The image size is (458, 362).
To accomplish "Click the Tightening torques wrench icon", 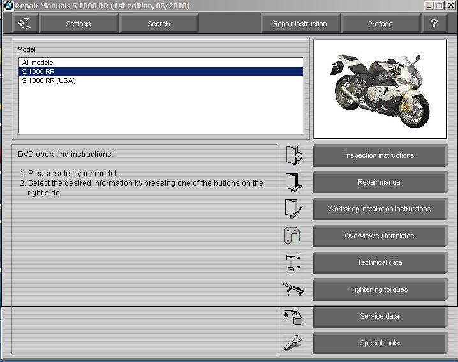I will pyautogui.click(x=293, y=289).
